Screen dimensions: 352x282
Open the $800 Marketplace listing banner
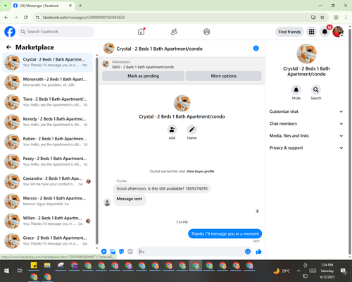coord(182,64)
